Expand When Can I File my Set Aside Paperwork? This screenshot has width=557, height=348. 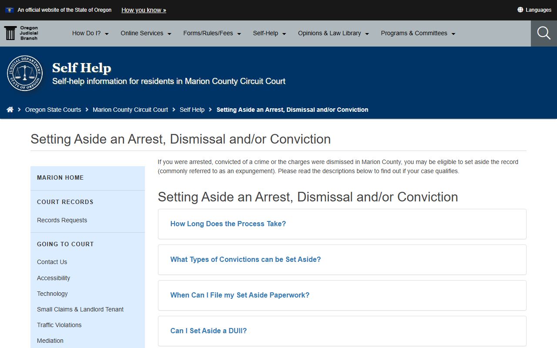[342, 295]
